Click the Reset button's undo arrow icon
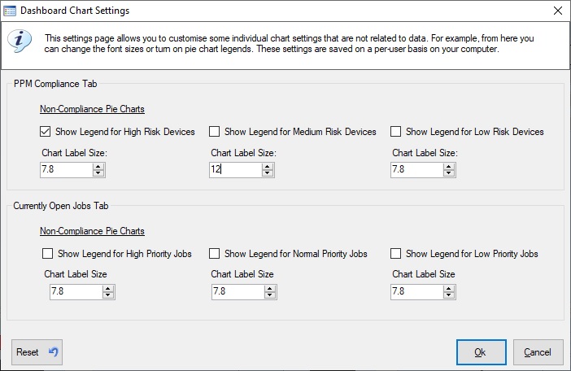Screen dimensions: 571x371 click(54, 351)
